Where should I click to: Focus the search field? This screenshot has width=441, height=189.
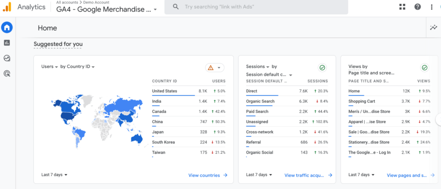pos(256,7)
